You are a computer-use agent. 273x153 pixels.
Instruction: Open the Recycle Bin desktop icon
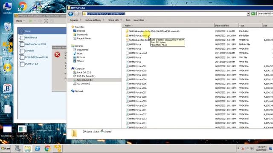[x=7, y=28]
